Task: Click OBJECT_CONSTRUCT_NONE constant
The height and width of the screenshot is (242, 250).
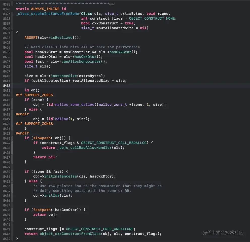Action: click(152, 18)
